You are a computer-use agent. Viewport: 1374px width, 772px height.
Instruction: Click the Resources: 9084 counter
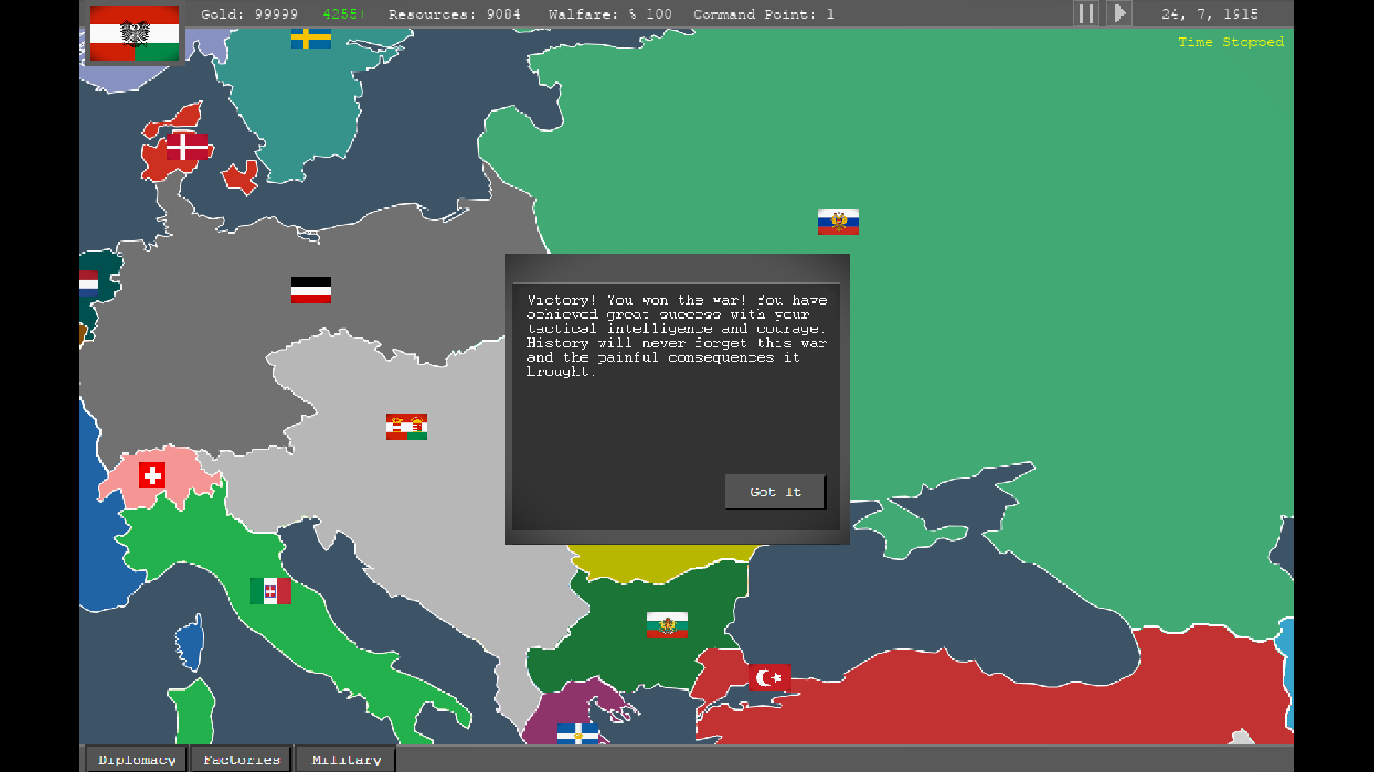click(x=454, y=14)
